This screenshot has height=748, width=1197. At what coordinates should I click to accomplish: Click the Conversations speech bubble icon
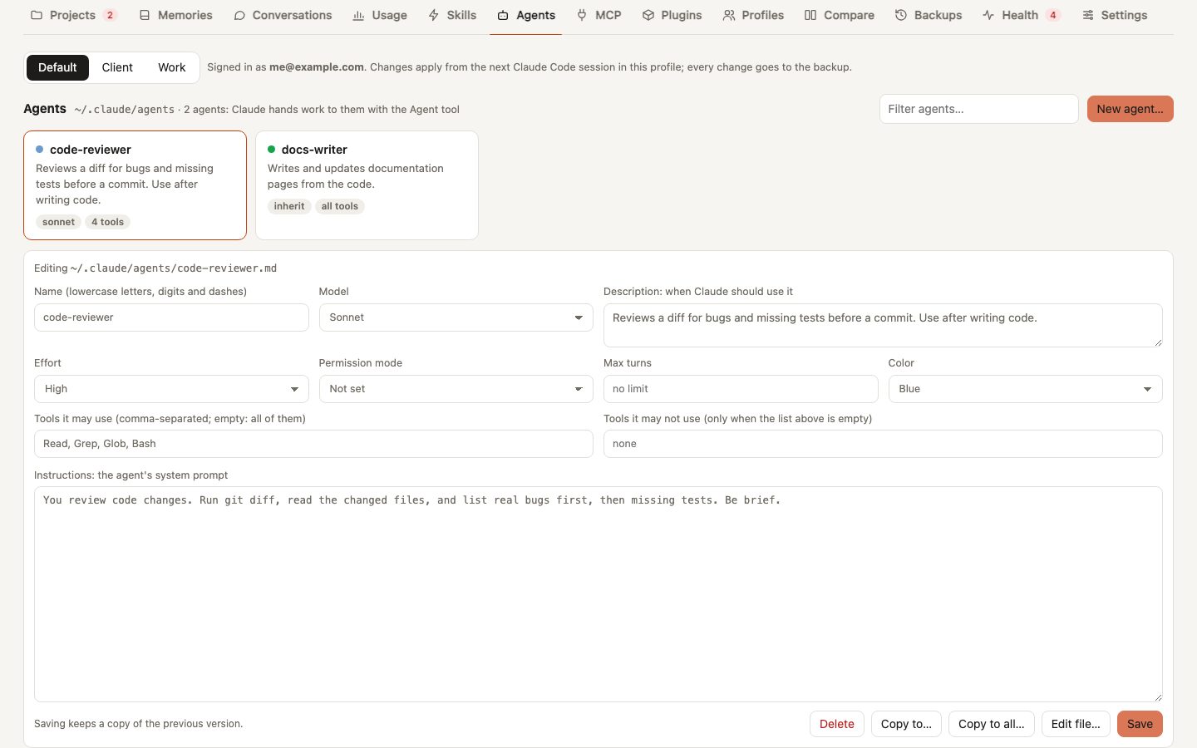point(239,15)
